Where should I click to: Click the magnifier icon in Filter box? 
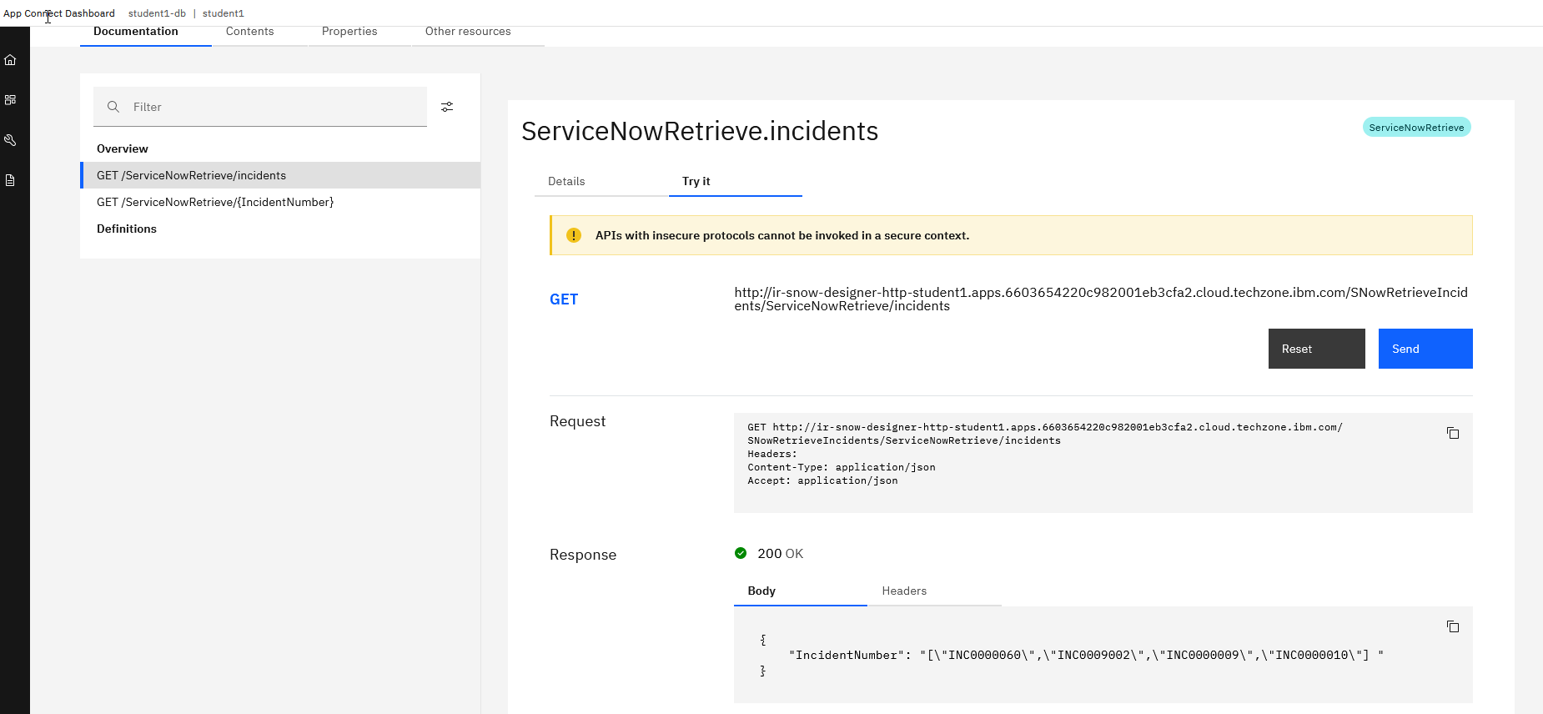point(113,107)
